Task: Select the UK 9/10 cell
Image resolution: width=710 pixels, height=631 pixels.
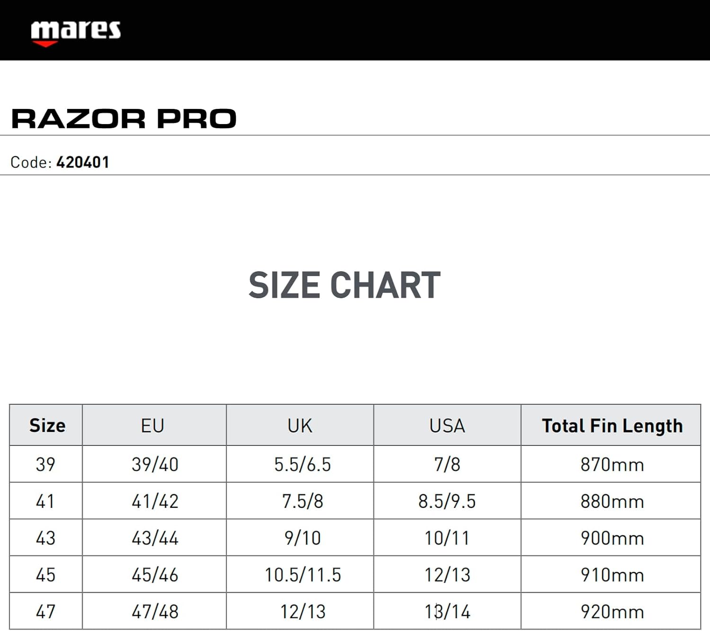Action: (x=302, y=538)
